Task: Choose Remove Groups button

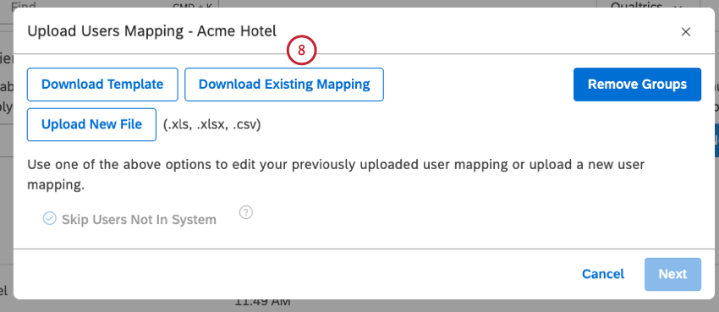Action: point(637,85)
